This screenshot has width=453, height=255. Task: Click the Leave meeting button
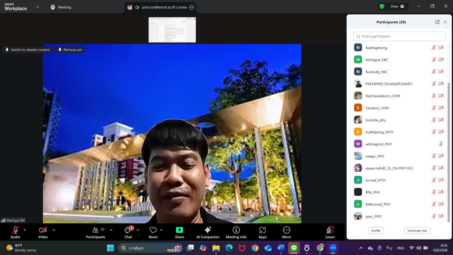(330, 232)
